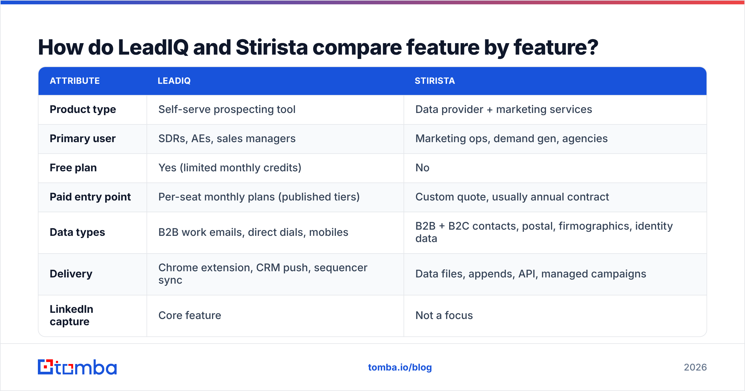Screen dimensions: 745x391
Task: Click the LEADIQ column header
Action: [x=174, y=81]
